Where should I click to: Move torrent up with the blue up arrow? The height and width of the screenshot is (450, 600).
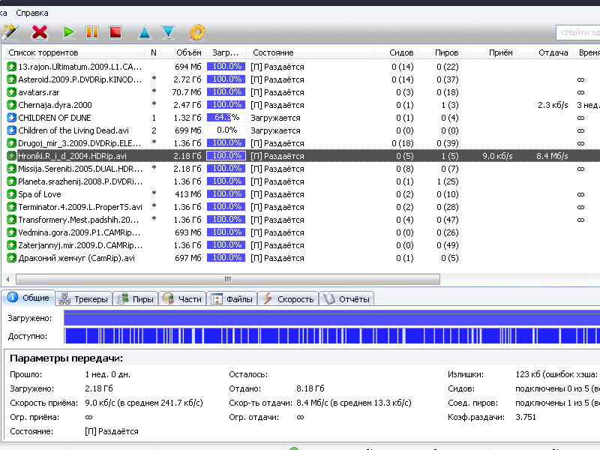145,32
